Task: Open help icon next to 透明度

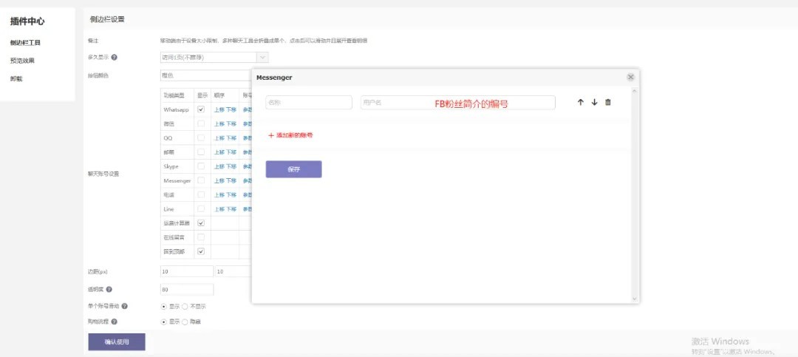Action: click(109, 289)
